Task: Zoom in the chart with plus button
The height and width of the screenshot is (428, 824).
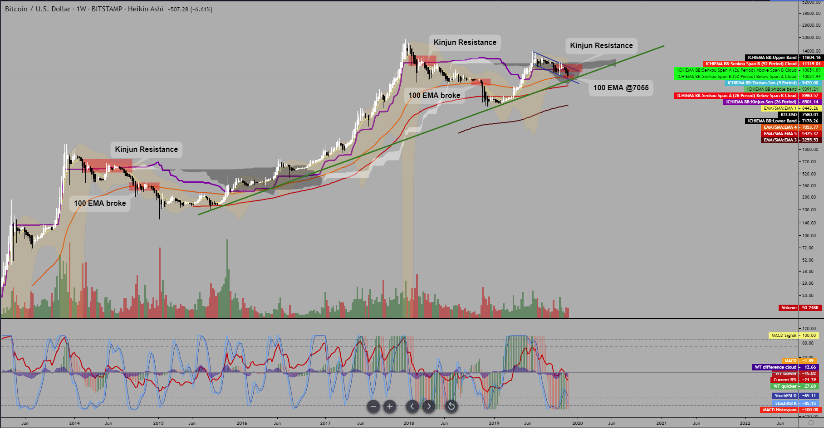Action: point(390,406)
